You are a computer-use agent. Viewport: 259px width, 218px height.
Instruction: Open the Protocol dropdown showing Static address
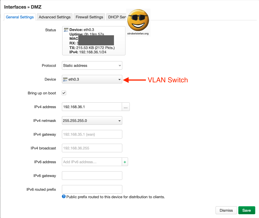click(92, 65)
